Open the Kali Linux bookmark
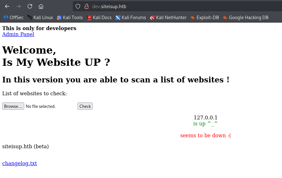The width and height of the screenshot is (282, 178). [40, 18]
